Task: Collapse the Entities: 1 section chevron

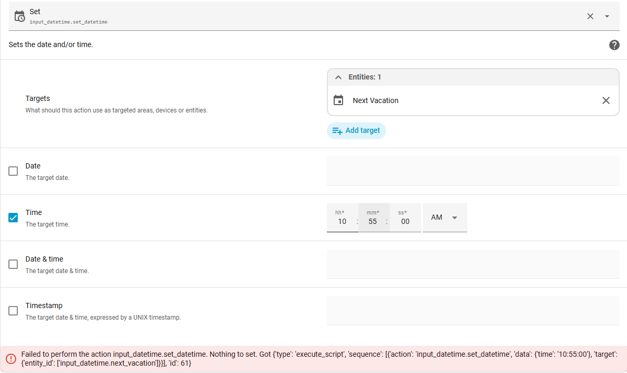Action: click(x=338, y=77)
